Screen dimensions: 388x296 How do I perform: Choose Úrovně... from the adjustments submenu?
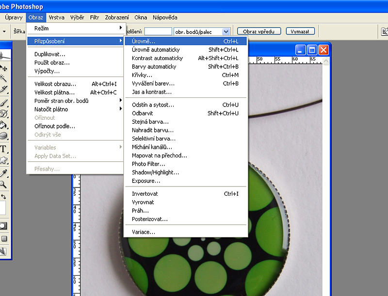[185, 42]
